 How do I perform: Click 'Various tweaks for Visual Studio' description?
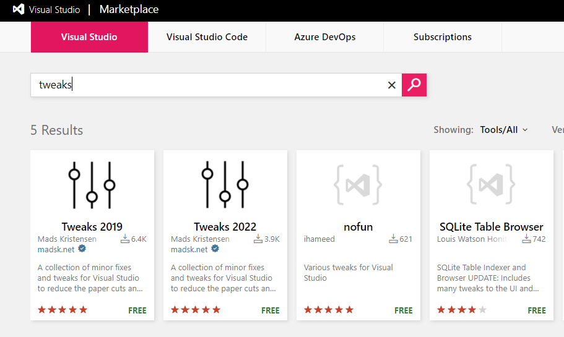[348, 273]
